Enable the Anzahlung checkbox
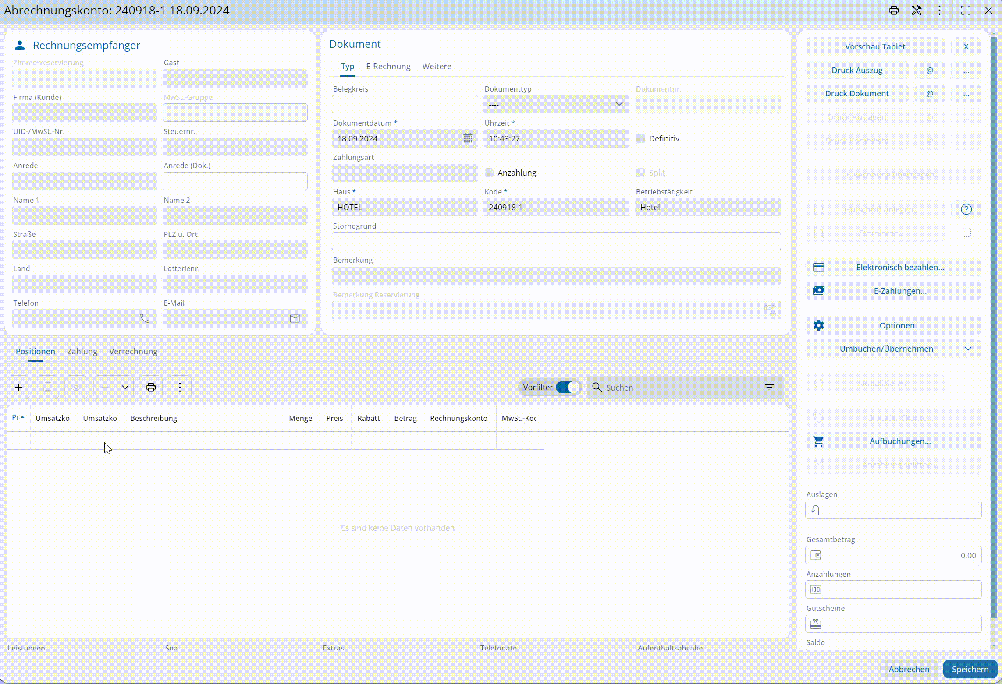The image size is (1002, 684). click(489, 173)
